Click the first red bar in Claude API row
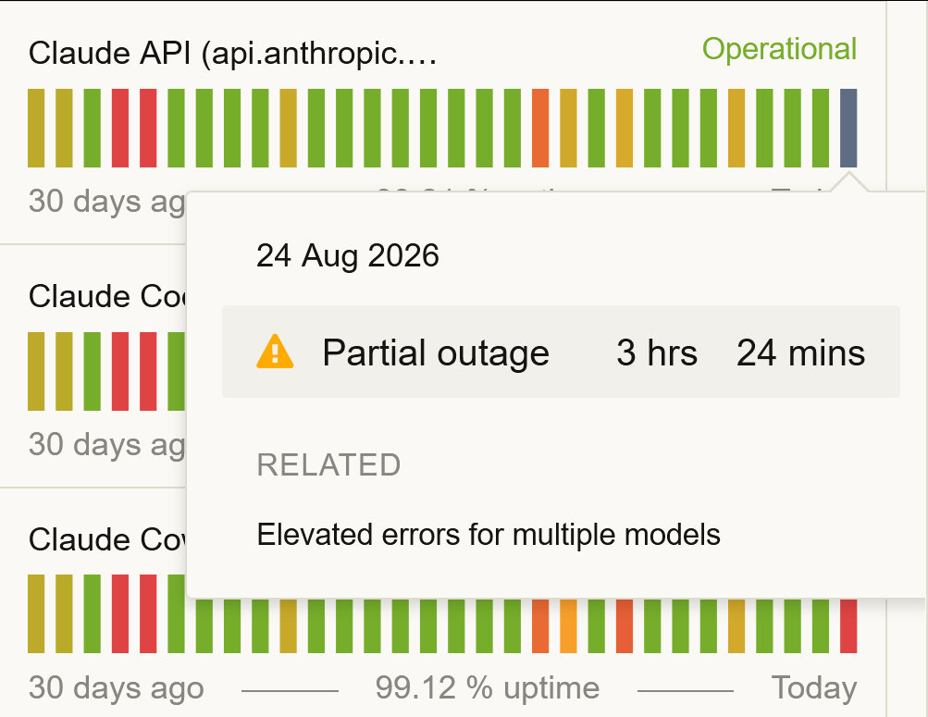 120,128
